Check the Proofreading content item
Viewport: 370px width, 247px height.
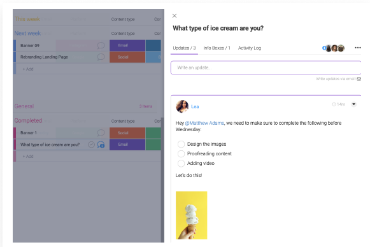click(181, 154)
